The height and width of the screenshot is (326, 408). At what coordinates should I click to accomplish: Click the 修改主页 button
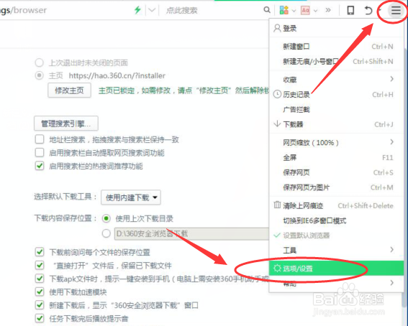[70, 90]
